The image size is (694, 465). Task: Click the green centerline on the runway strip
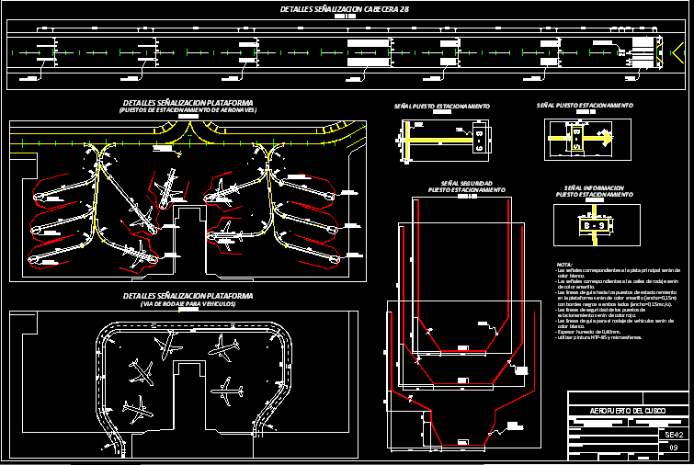coord(276,51)
